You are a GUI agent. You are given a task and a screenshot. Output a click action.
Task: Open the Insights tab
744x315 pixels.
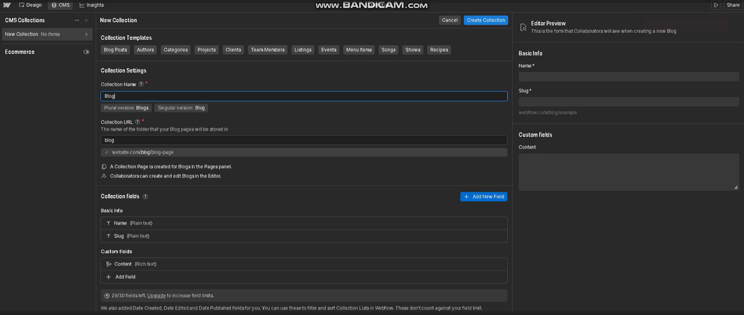(91, 5)
